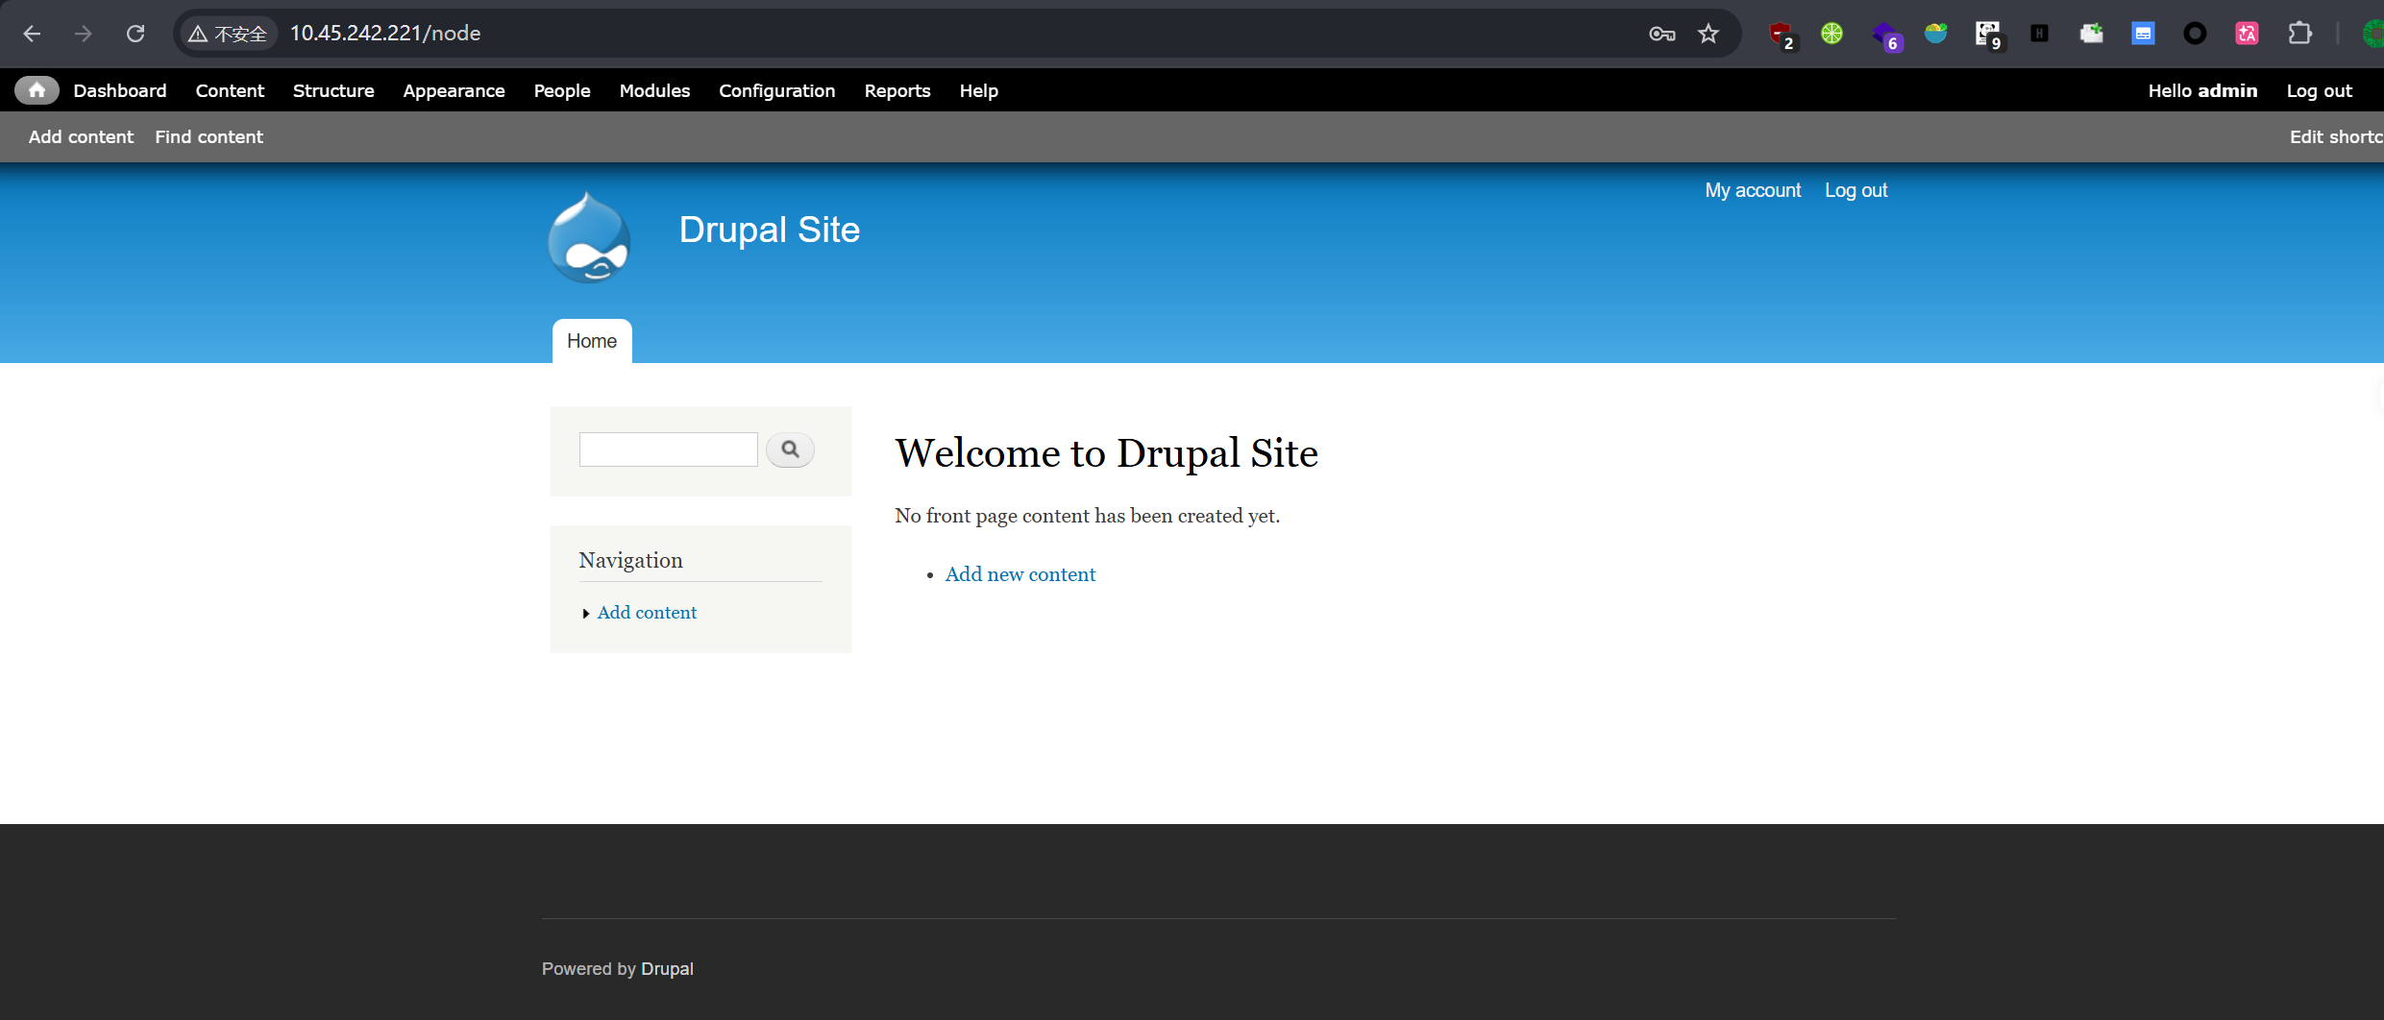Open the black ring extension

tap(2195, 34)
